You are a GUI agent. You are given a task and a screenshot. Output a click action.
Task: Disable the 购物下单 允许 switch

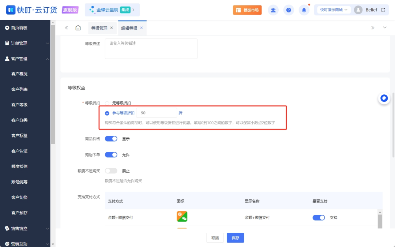pyautogui.click(x=111, y=154)
